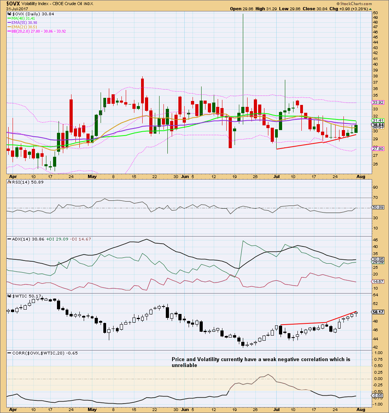Image resolution: width=389 pixels, height=413 pixels.
Task: Click the 31.41 MA axis value tag
Action: pos(378,121)
